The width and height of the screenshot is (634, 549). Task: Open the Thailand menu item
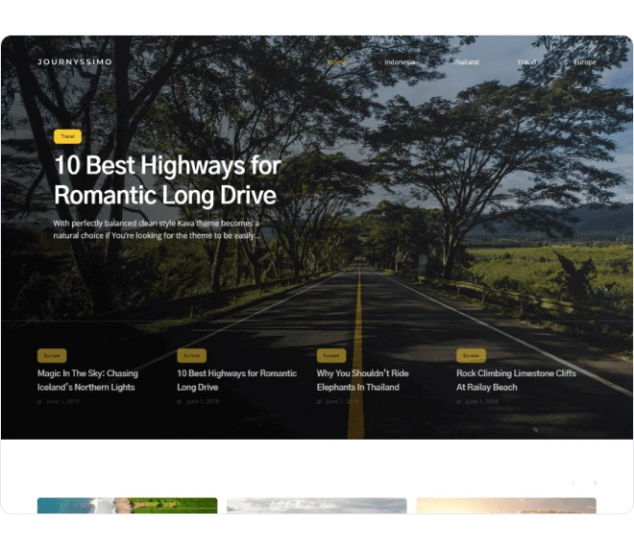pyautogui.click(x=466, y=62)
